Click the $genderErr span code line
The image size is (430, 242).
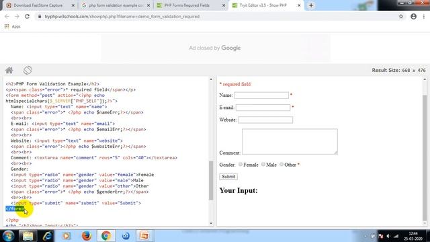(x=79, y=192)
